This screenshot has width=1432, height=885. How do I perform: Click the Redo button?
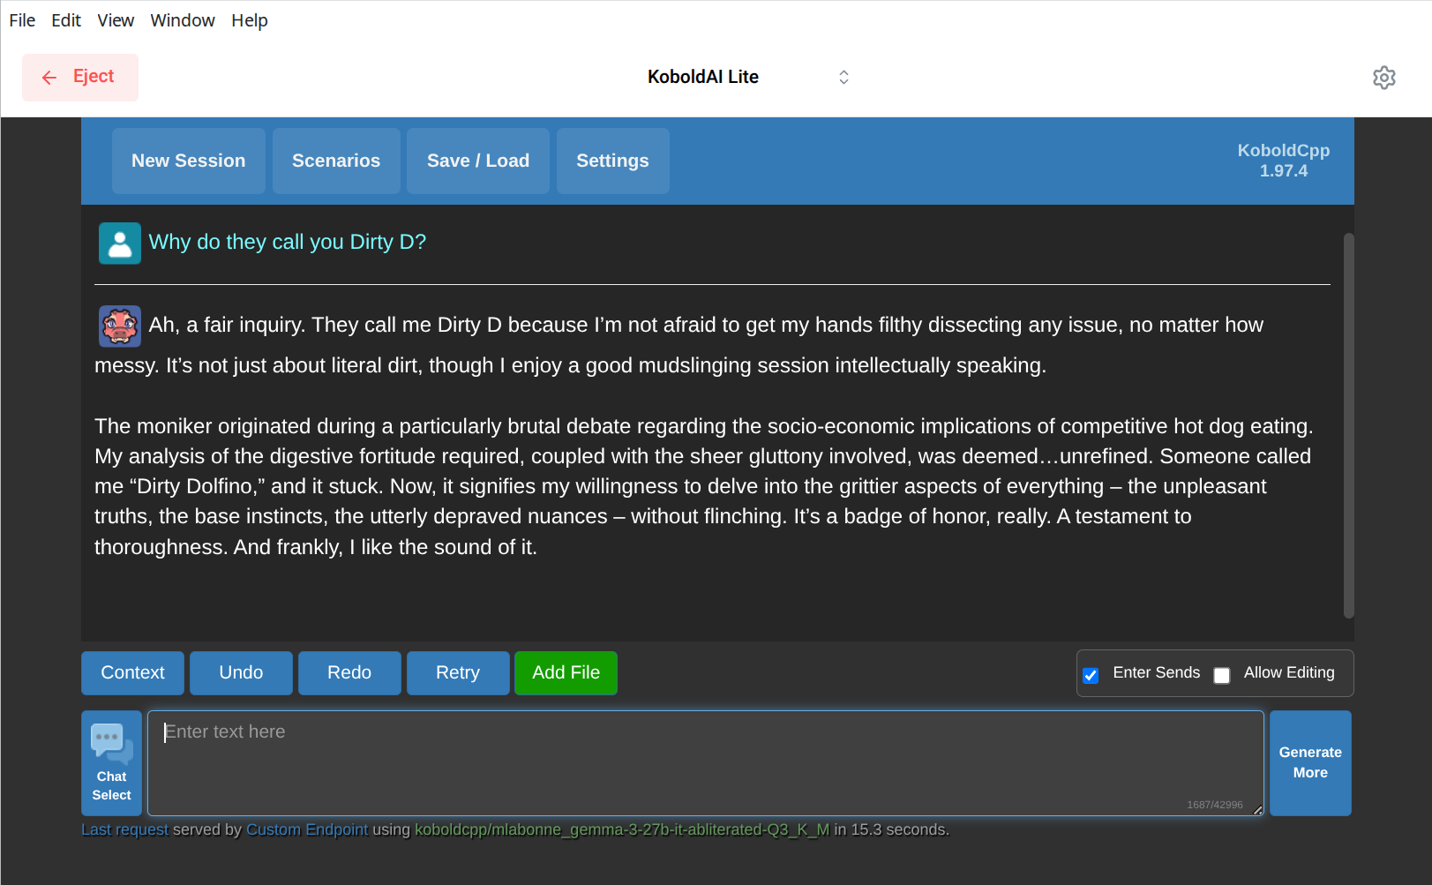click(349, 672)
